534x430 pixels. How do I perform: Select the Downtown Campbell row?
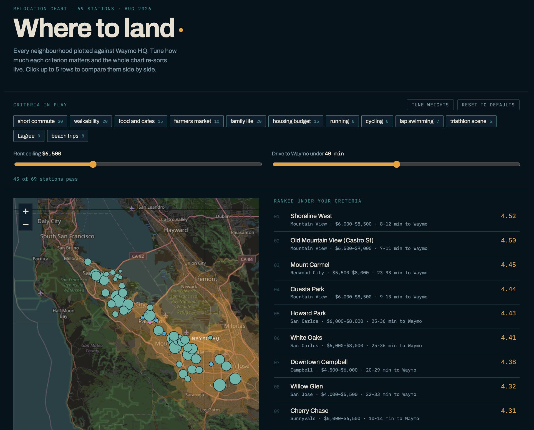coord(397,365)
